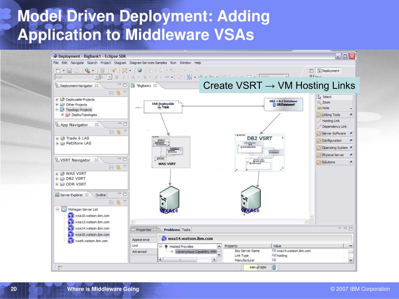
Task: Click the diagram horizontal scrollbar
Action: 220,222
